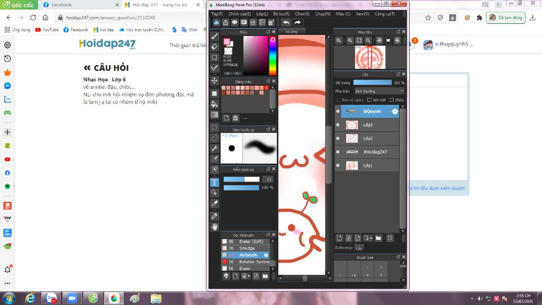Check the Bảo vệ alpha checkbox
Screen dimensions: 542x305
point(338,100)
